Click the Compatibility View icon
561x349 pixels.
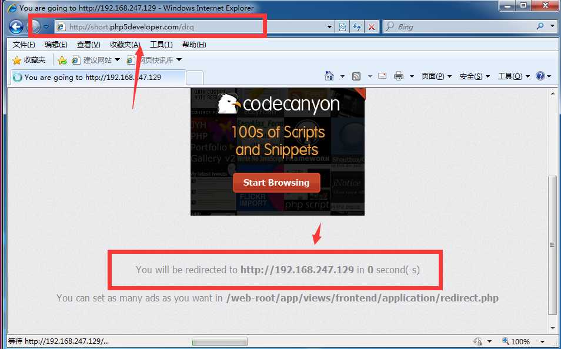342,27
